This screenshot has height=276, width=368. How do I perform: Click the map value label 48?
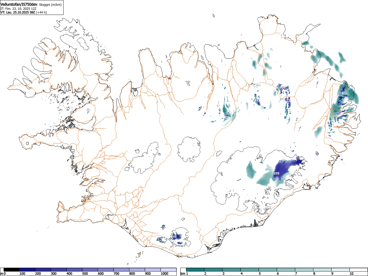coord(175,237)
